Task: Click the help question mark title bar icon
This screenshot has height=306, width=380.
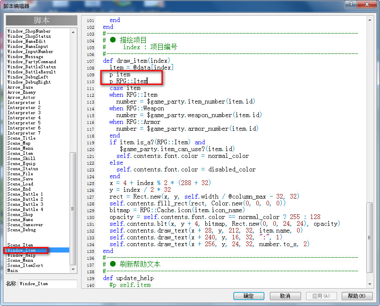Action: coord(351,4)
